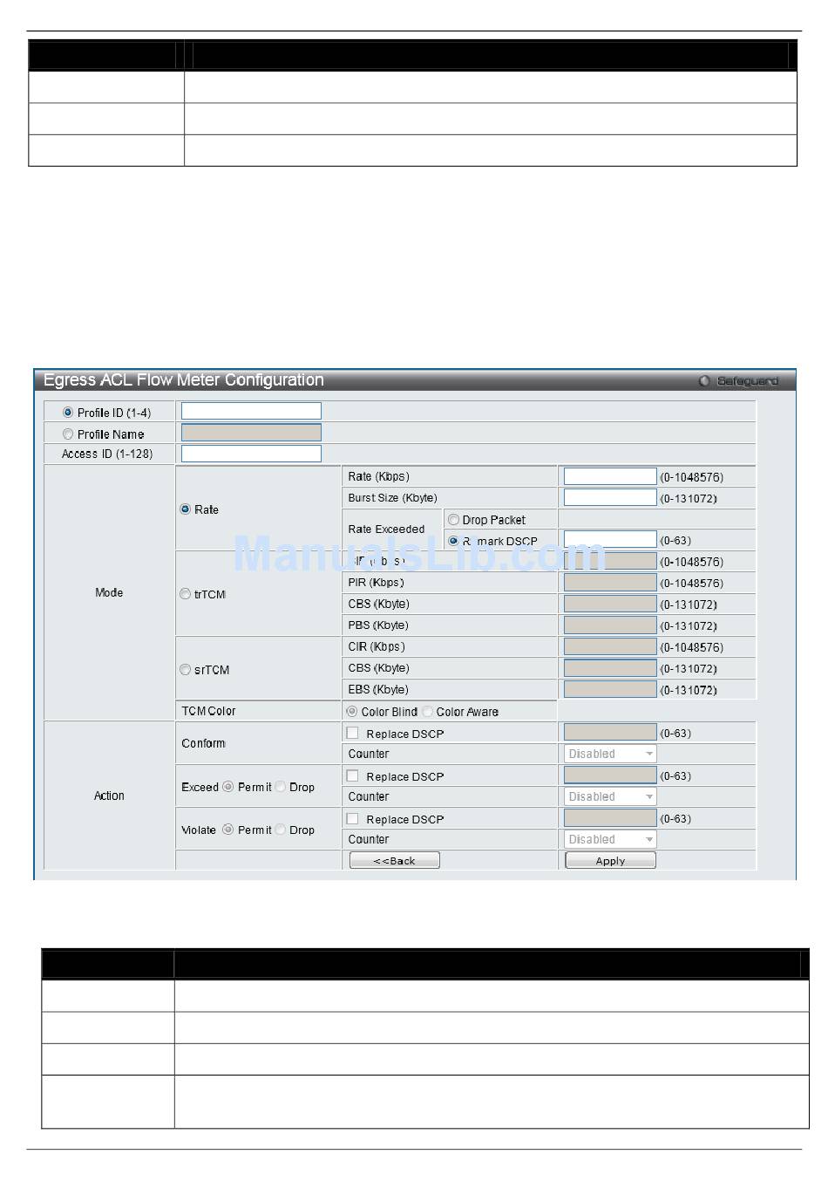
Task: Click the Egress ACL Flow Meter Configuration title
Action: click(184, 380)
